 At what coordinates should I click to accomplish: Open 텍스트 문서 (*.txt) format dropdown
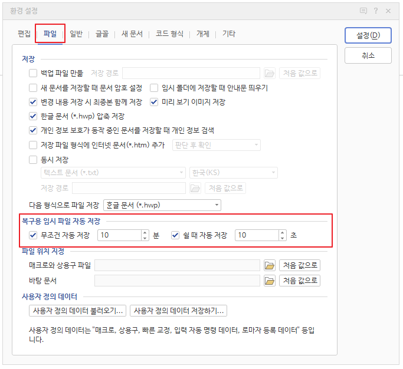click(113, 173)
